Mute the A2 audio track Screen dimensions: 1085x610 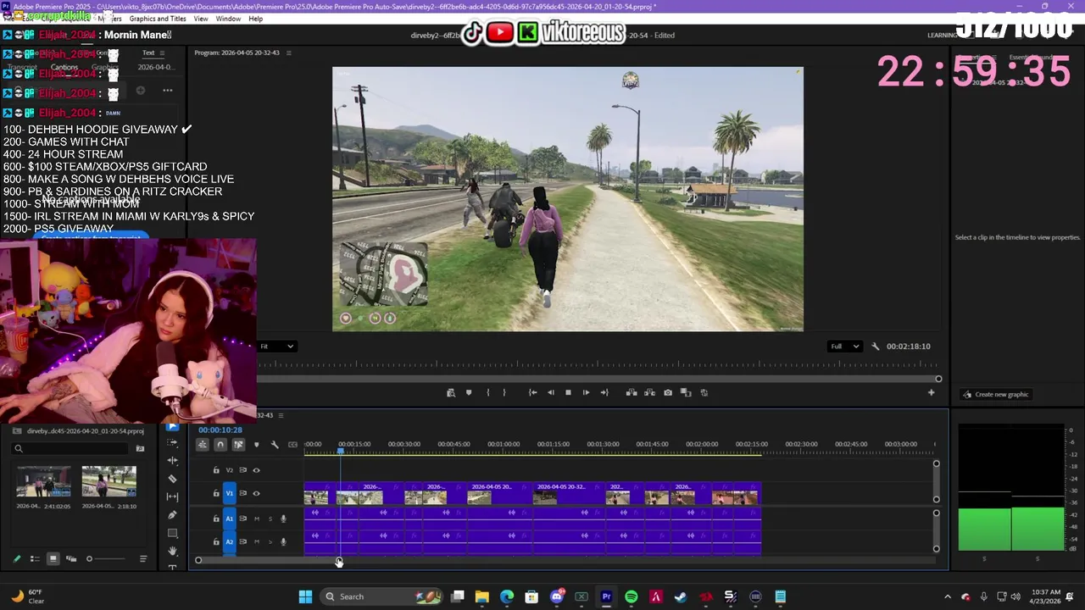point(257,541)
